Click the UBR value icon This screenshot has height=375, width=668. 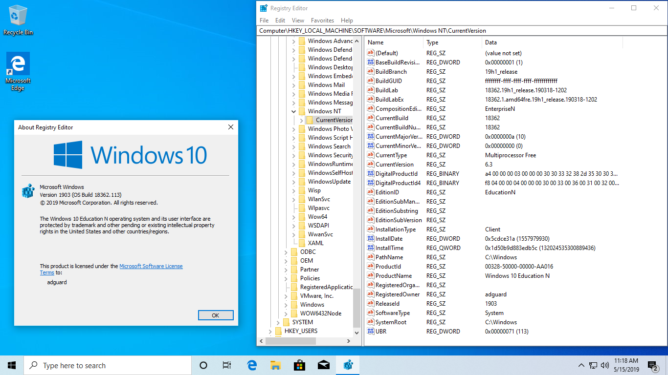point(370,332)
